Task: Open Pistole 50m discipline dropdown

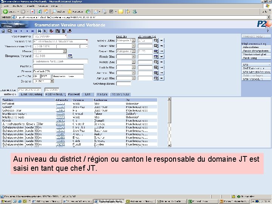Action: (133, 57)
